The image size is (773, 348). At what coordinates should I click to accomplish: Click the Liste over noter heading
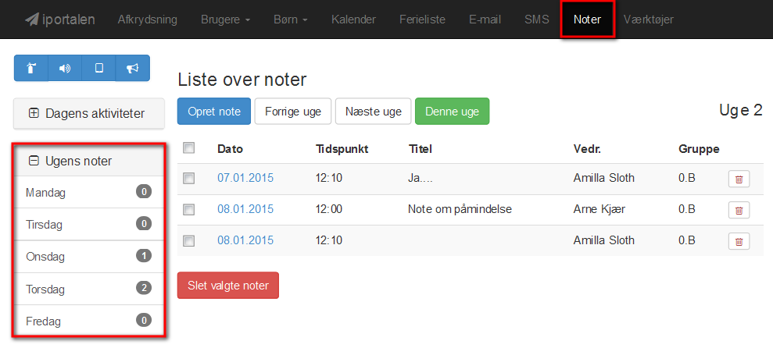tap(242, 80)
